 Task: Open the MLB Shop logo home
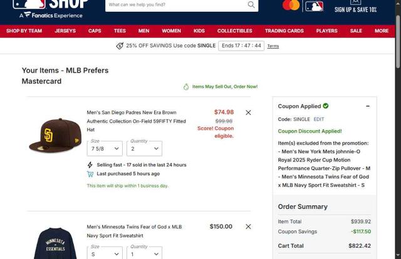coord(51,9)
